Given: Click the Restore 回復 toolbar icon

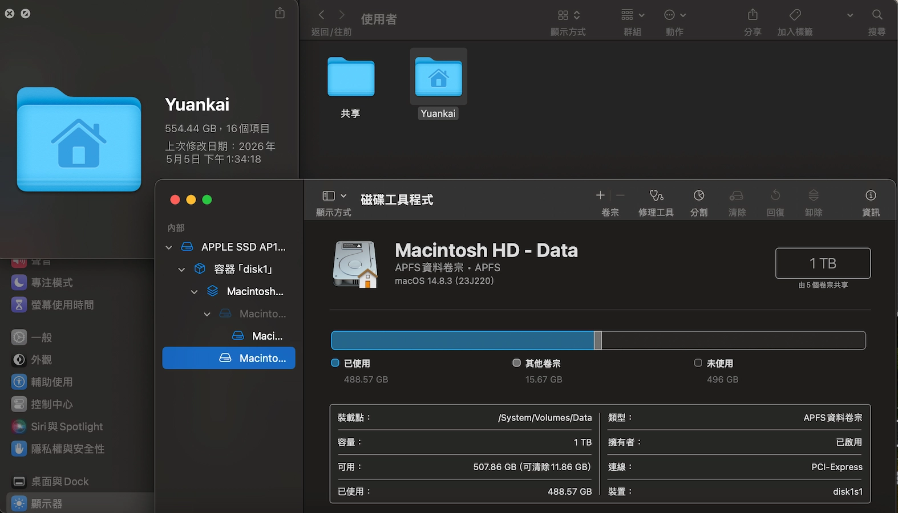Looking at the screenshot, I should 775,196.
